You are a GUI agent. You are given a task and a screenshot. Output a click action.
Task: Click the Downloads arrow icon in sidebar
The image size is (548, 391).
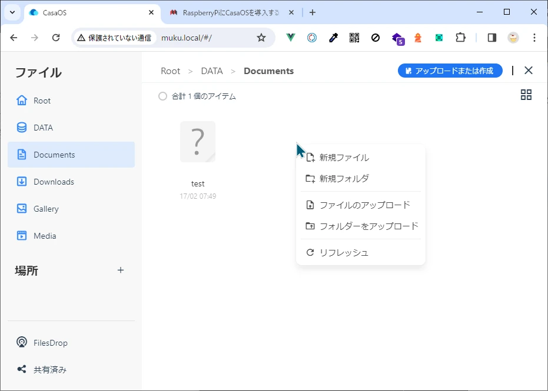point(22,182)
